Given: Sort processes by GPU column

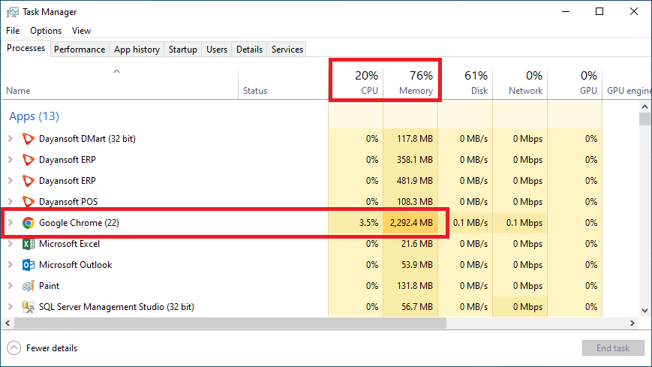Looking at the screenshot, I should [x=575, y=83].
